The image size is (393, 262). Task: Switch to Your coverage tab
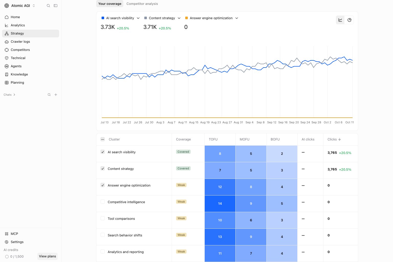(110, 4)
